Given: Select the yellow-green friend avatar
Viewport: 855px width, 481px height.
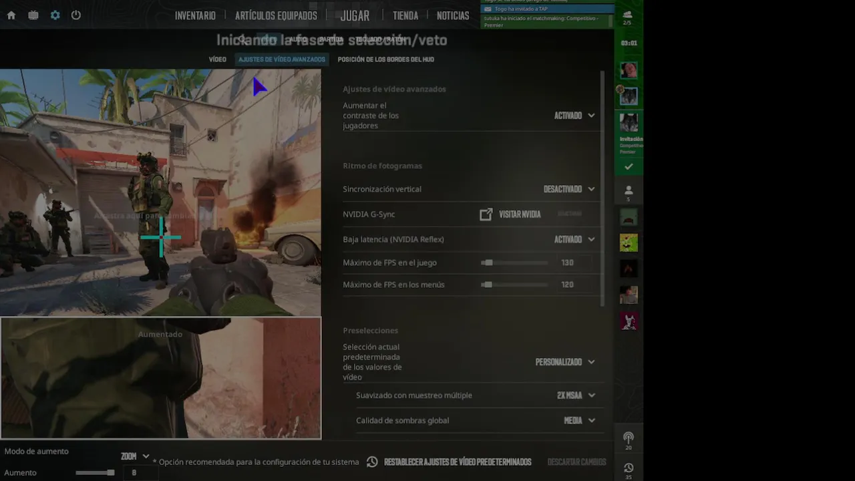Looking at the screenshot, I should coord(629,243).
